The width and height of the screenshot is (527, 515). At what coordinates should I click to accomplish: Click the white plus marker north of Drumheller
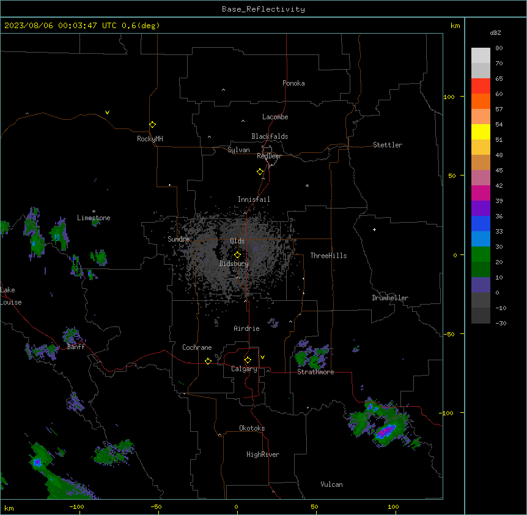click(374, 229)
